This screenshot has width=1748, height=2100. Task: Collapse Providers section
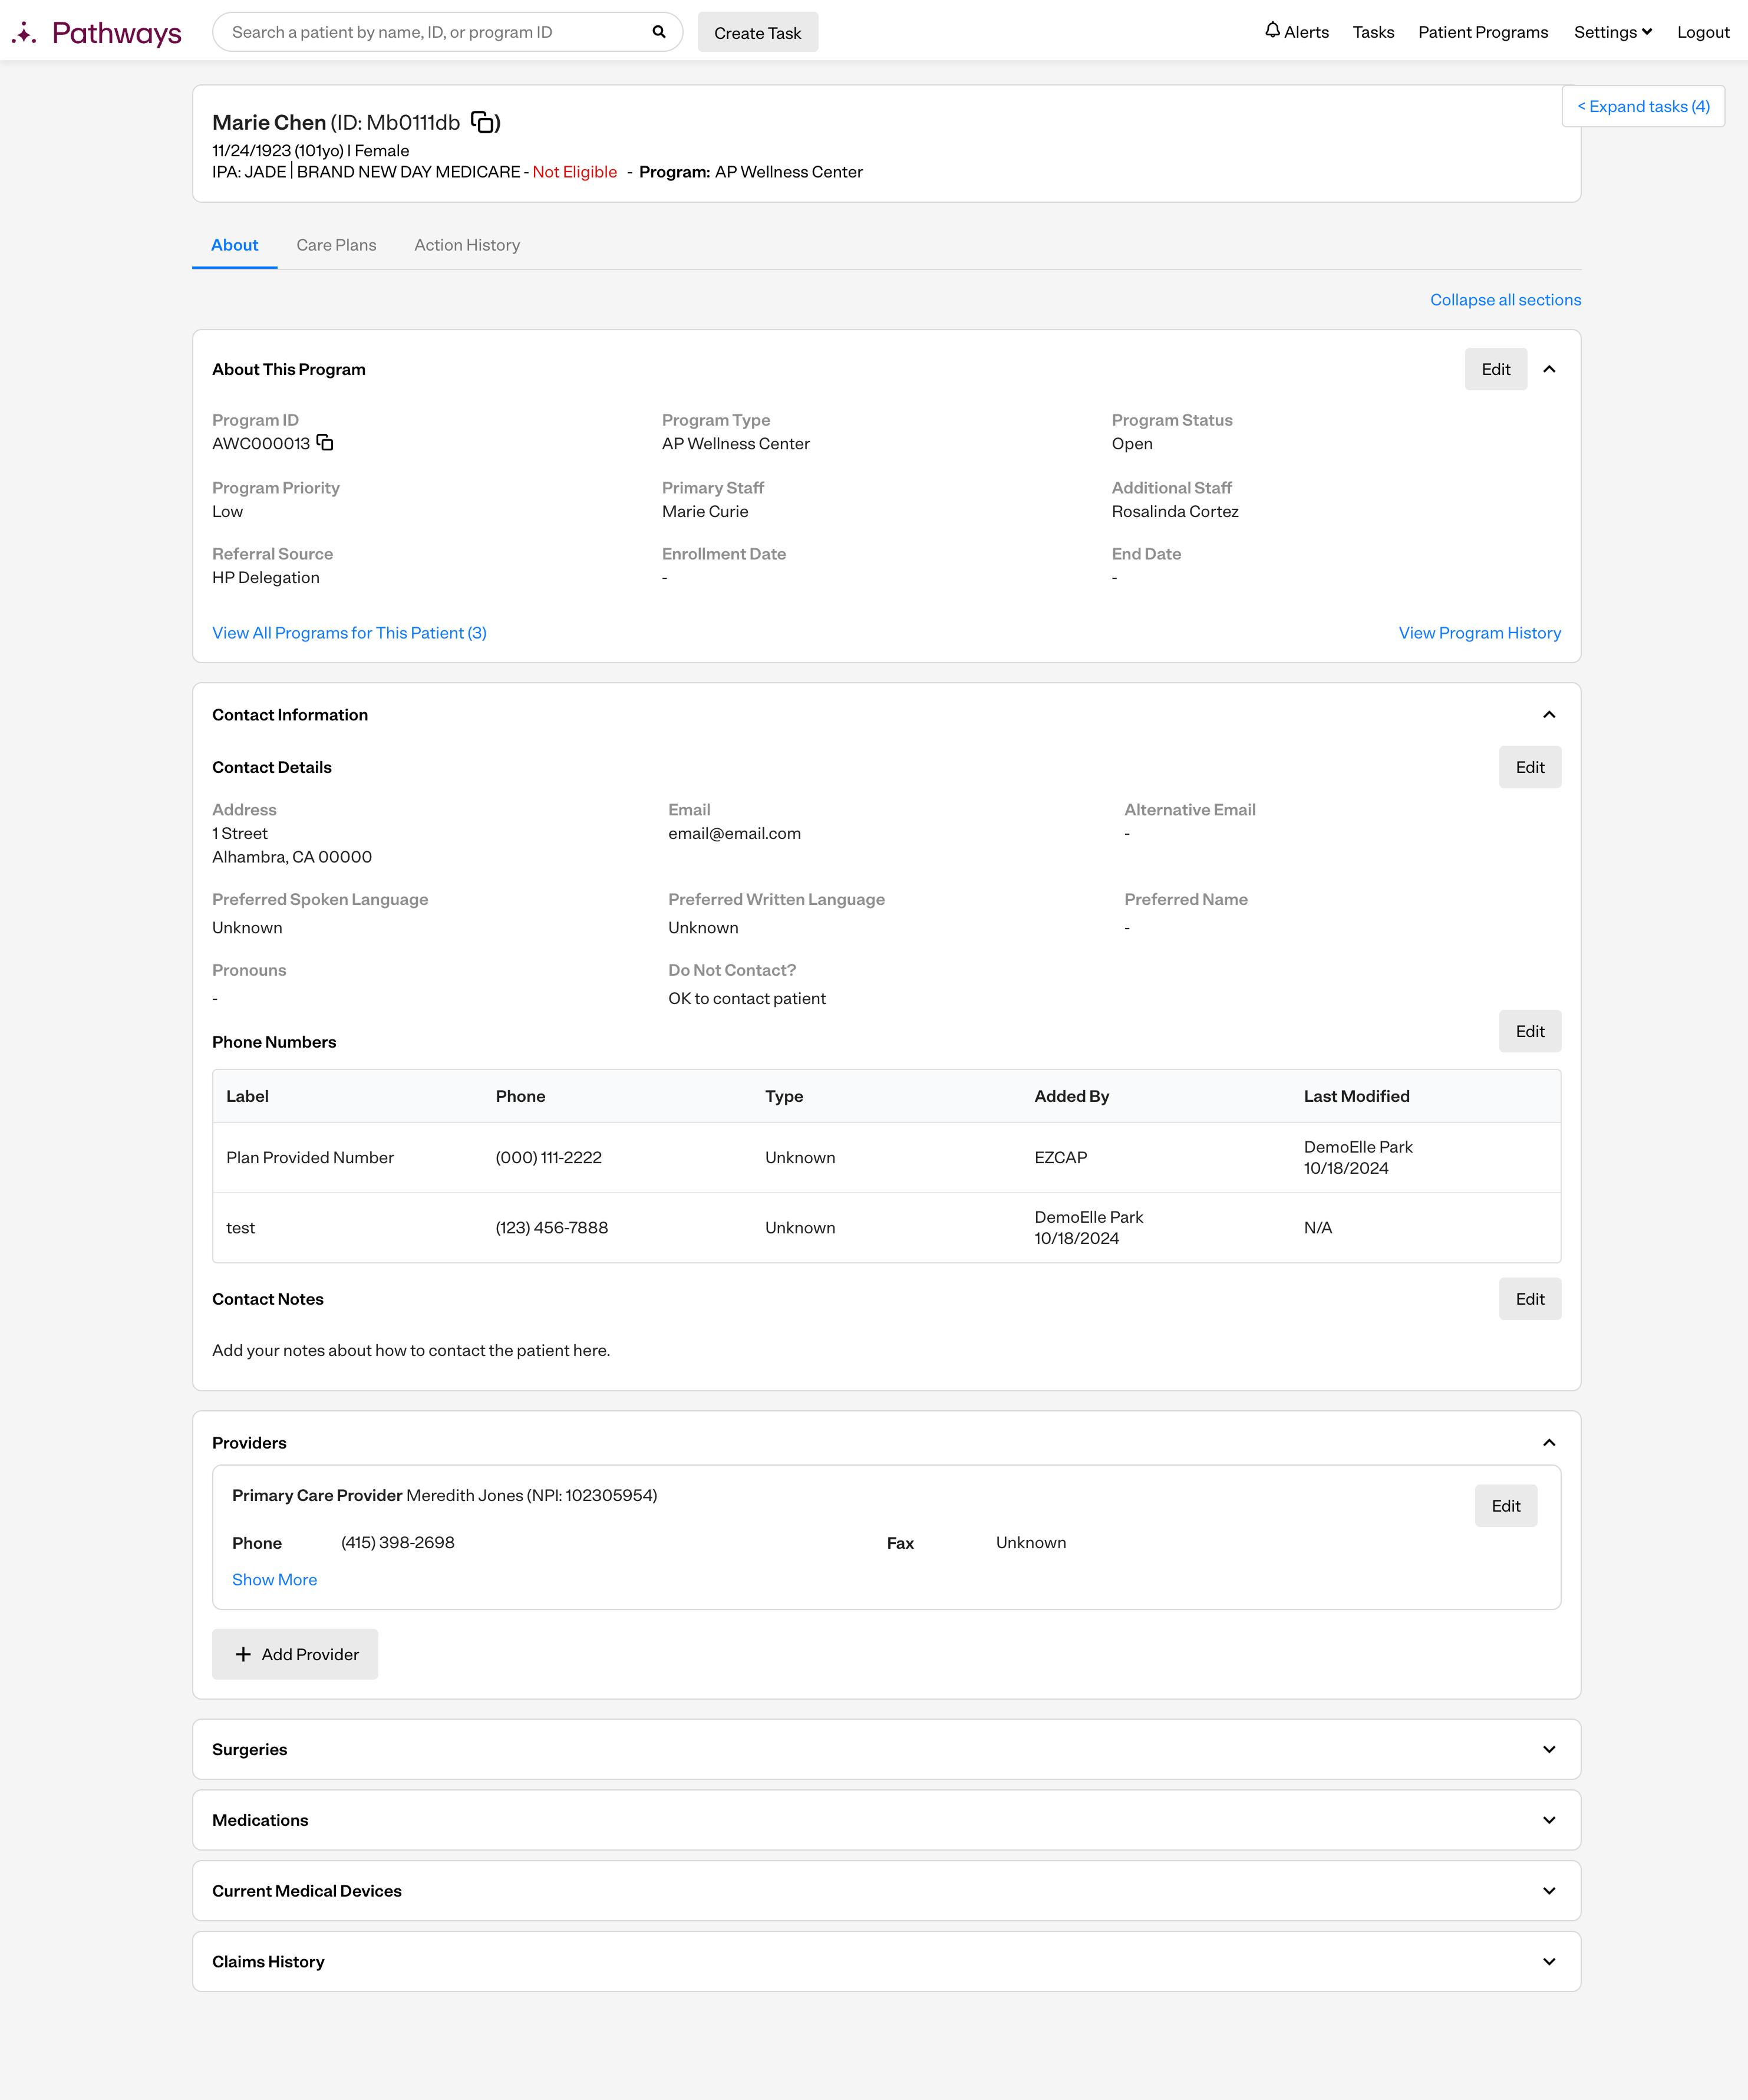pyautogui.click(x=1549, y=1442)
